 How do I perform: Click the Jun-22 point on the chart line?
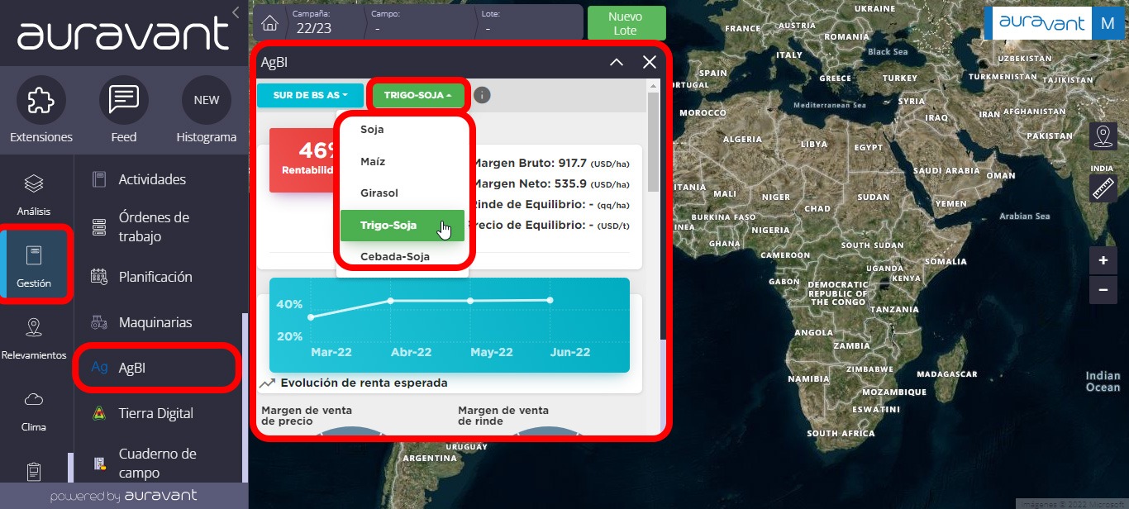(550, 300)
